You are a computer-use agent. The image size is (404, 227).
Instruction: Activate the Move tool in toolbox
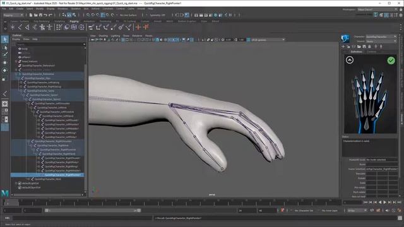click(x=5, y=62)
